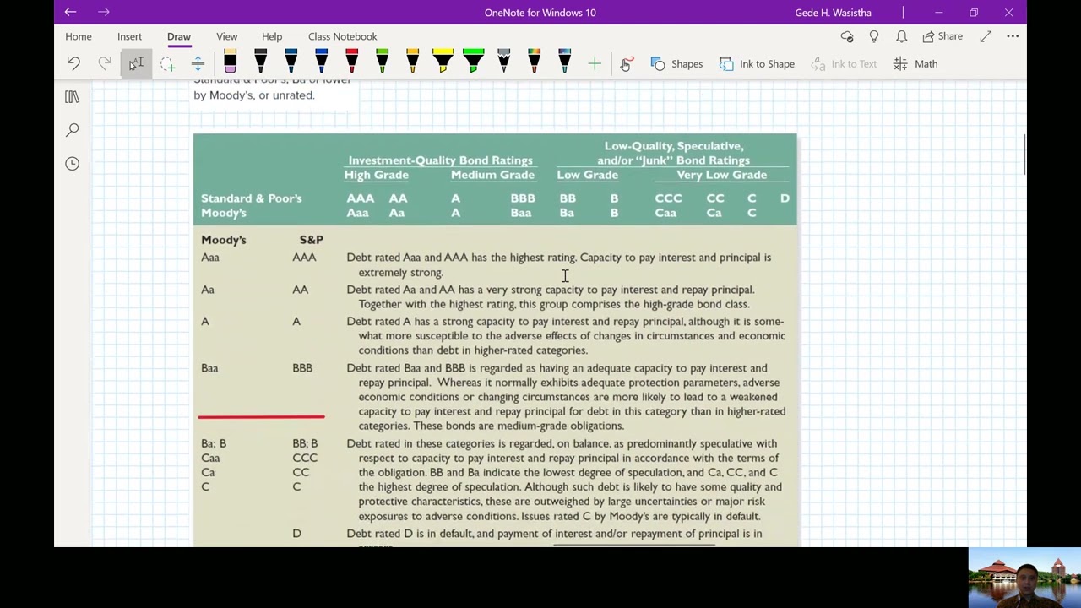Click the "Very Low Grade" column header

721,175
